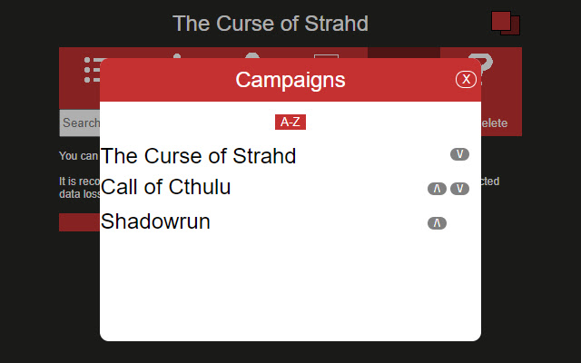Click the Delete button behind the dialog
The width and height of the screenshot is (581, 363).
pyautogui.click(x=495, y=123)
